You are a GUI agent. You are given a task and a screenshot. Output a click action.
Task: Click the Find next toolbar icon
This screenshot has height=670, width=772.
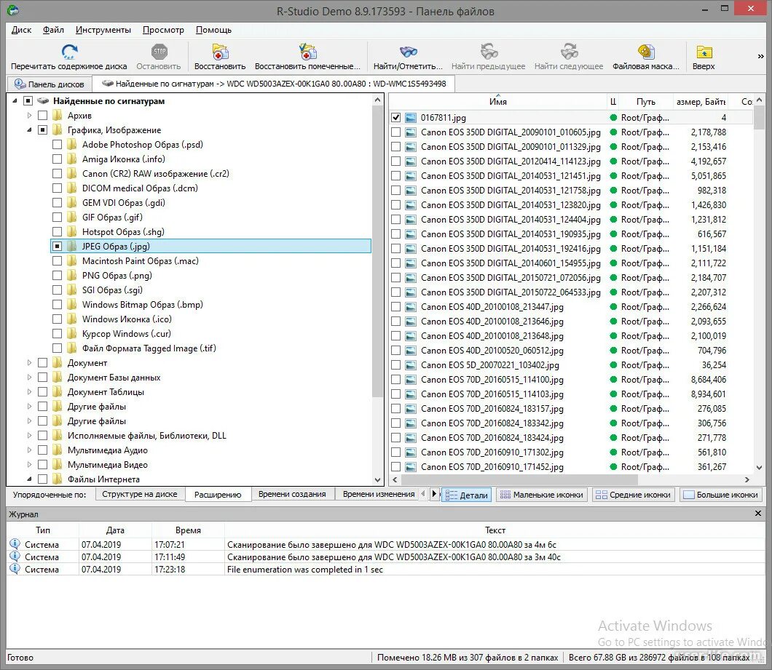569,52
